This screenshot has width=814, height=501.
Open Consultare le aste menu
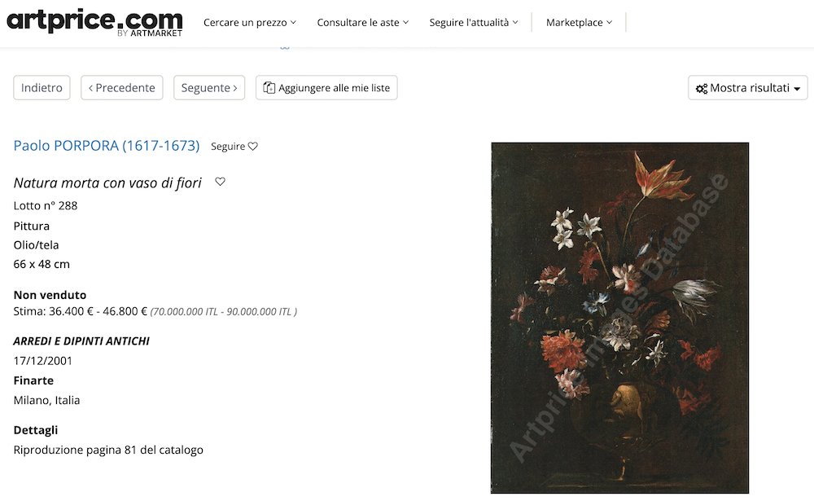[x=363, y=22]
